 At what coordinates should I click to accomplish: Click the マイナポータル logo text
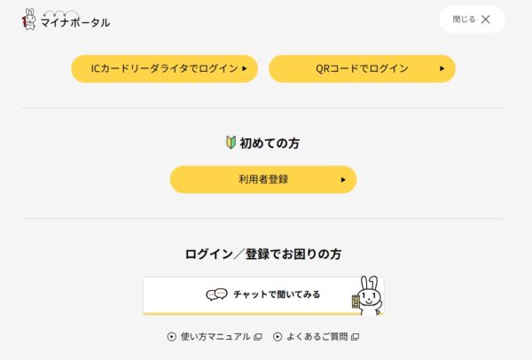coord(75,22)
